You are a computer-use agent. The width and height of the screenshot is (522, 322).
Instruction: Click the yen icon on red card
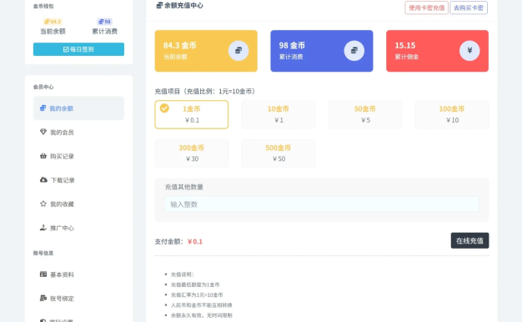click(469, 51)
